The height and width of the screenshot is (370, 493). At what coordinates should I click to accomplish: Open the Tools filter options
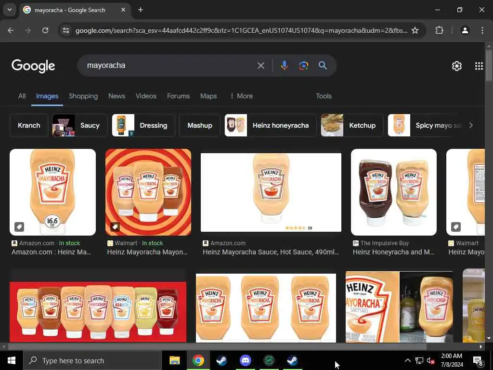[x=324, y=96]
